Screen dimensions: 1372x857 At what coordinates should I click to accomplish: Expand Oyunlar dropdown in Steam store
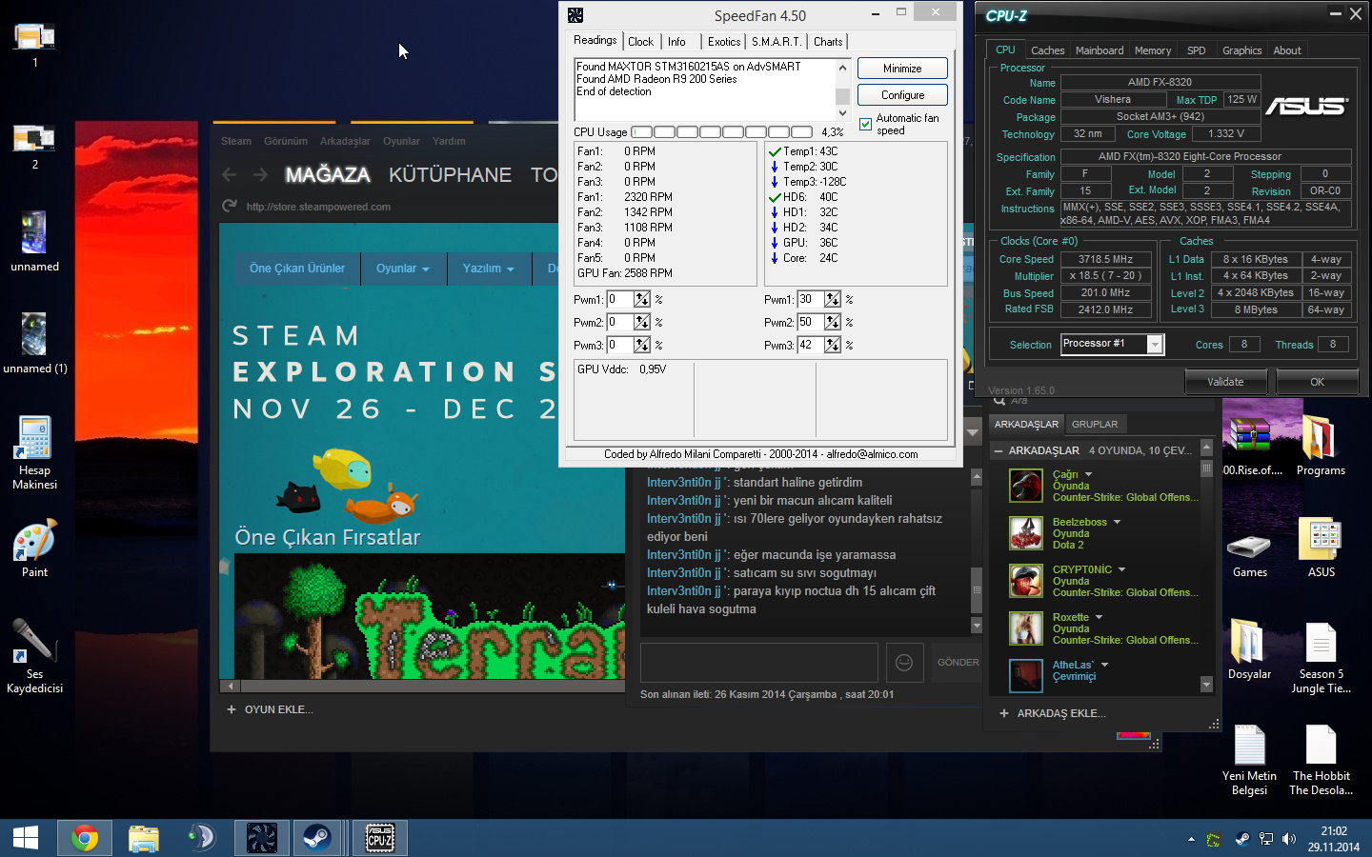[402, 269]
